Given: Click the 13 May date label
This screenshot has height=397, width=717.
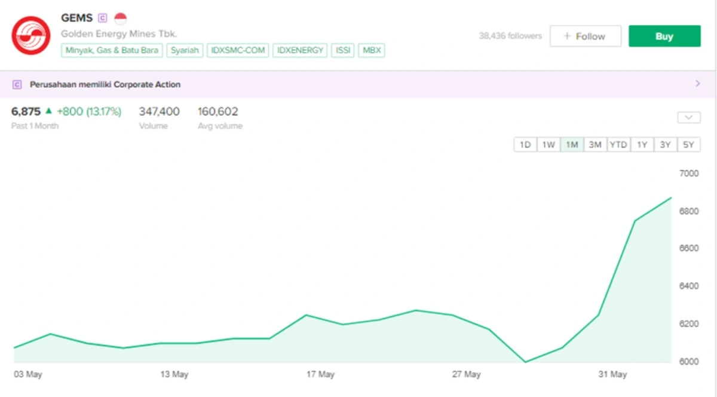Looking at the screenshot, I should pyautogui.click(x=174, y=375).
